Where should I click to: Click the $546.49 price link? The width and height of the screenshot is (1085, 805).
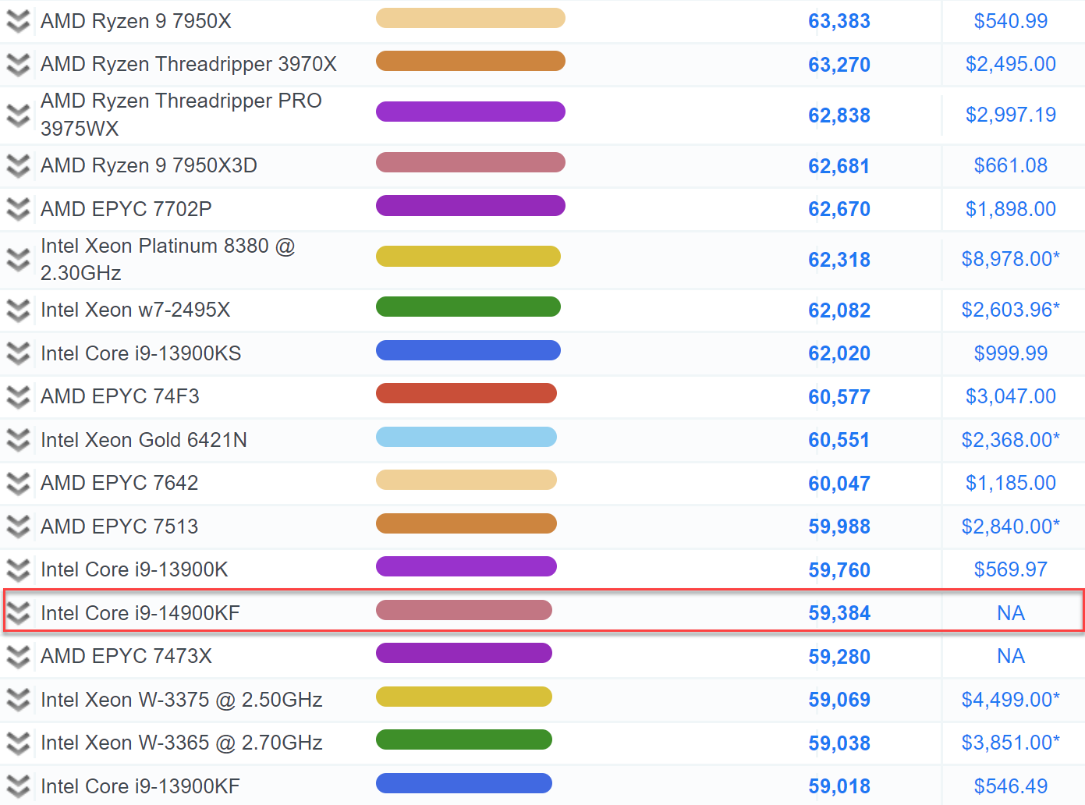pos(1011,786)
